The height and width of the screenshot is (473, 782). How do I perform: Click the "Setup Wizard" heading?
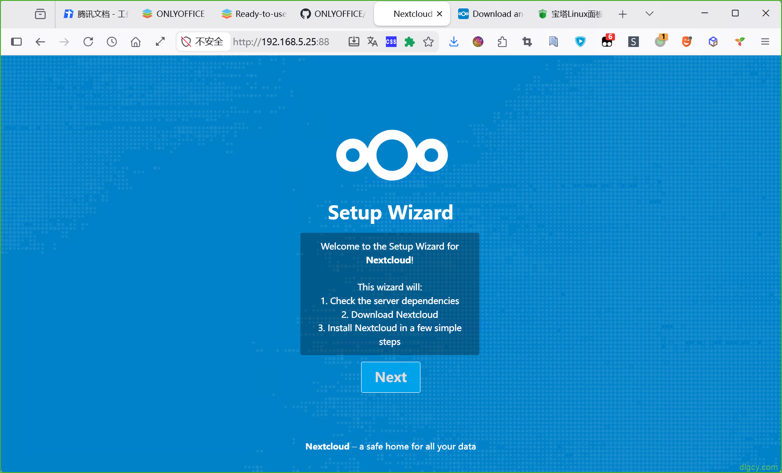point(390,213)
